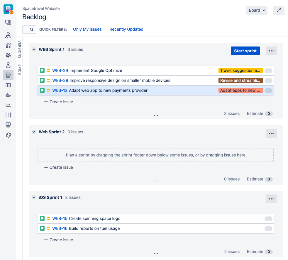Click medium priority icon of WEB-29
The width and height of the screenshot is (288, 260).
click(x=48, y=70)
